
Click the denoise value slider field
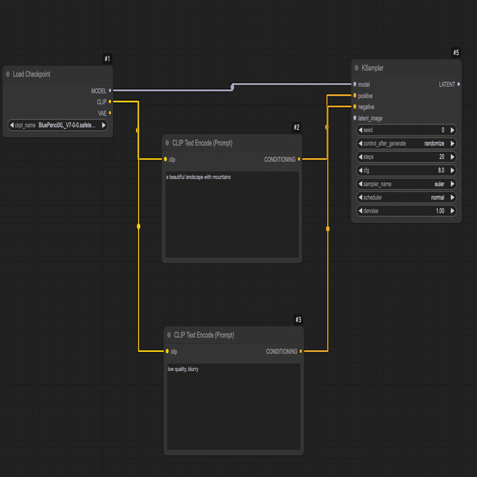pos(406,211)
